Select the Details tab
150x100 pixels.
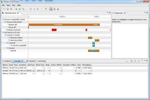(x=17, y=61)
